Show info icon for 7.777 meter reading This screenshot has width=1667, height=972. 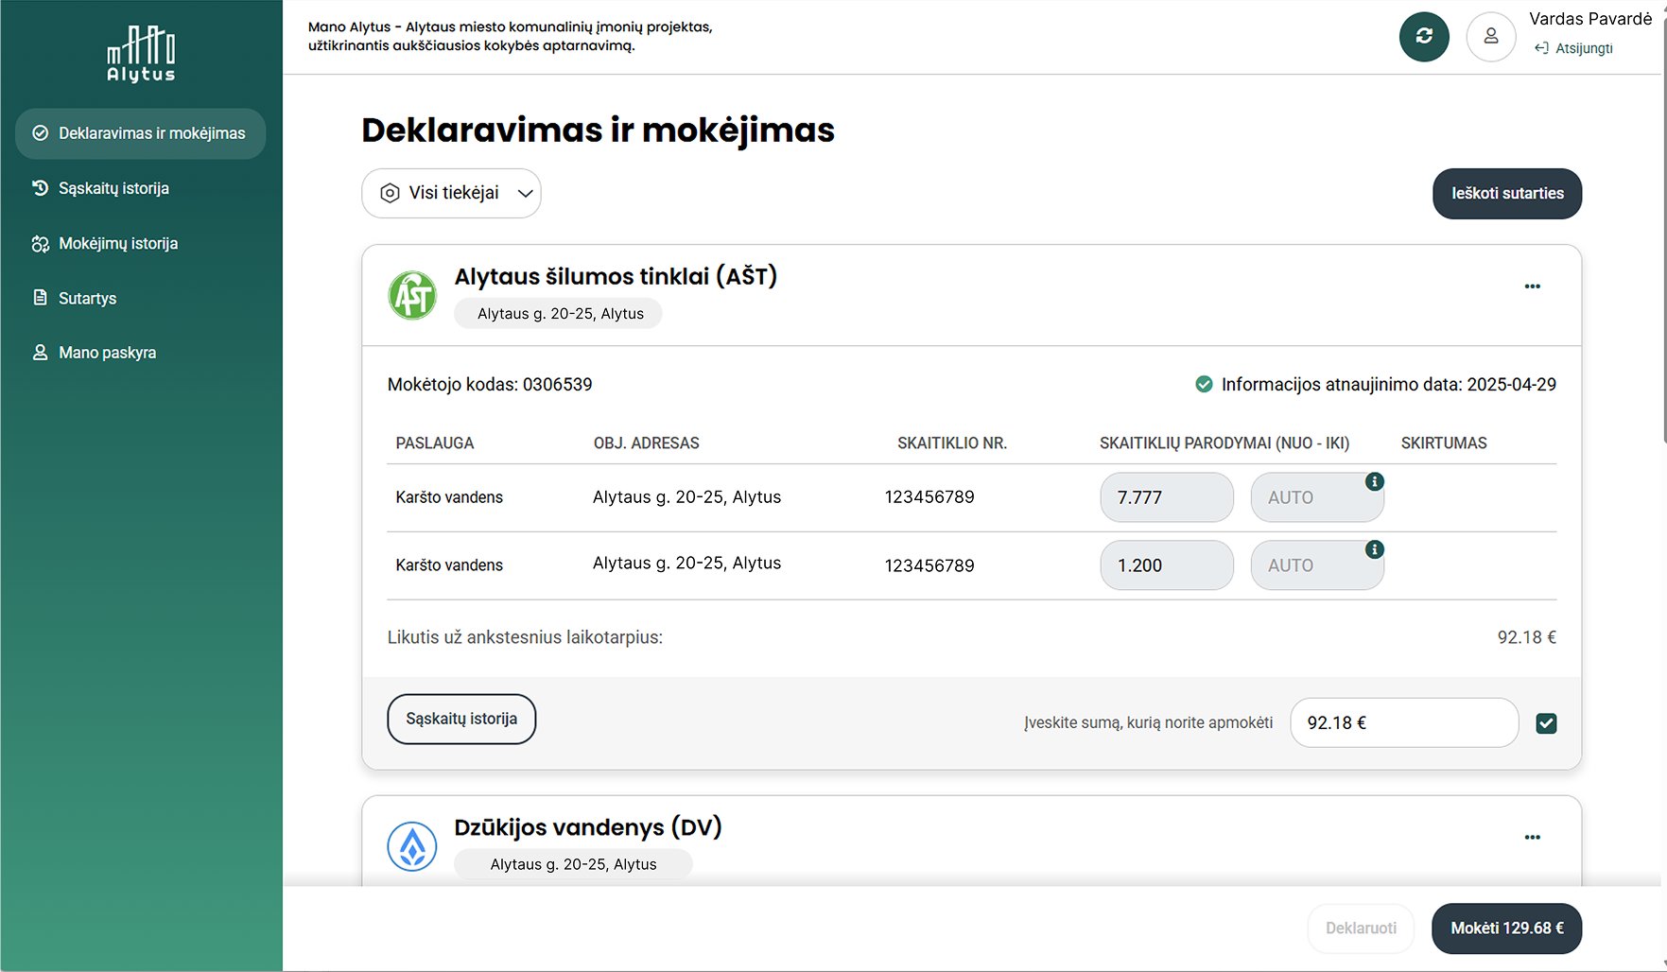point(1375,481)
